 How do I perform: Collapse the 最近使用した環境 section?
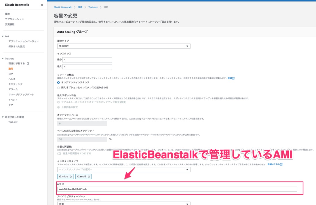3,116
